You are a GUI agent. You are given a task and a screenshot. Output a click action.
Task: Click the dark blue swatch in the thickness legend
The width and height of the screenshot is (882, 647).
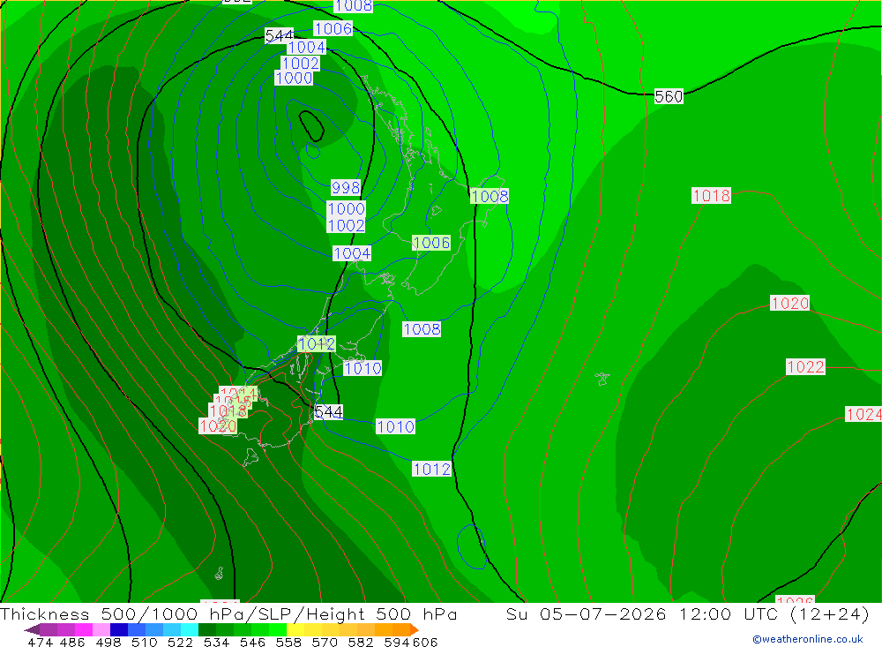[119, 629]
